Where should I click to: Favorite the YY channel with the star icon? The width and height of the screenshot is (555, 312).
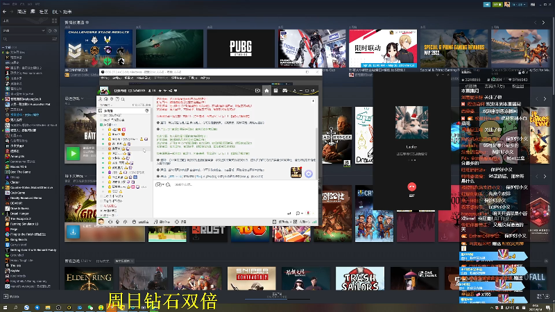point(160,91)
